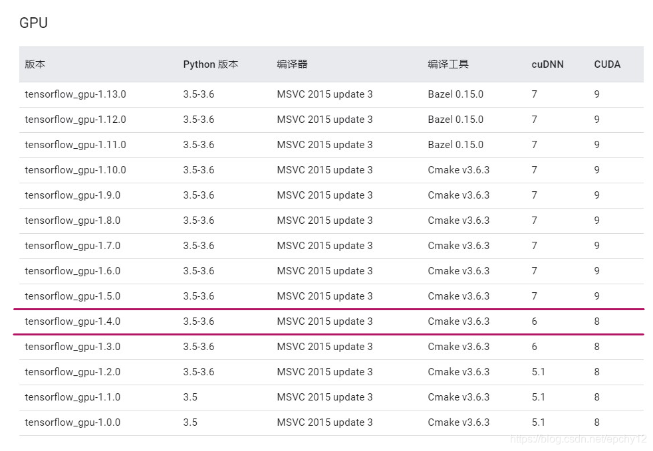
Task: Click the 版本 column header
Action: coord(35,64)
